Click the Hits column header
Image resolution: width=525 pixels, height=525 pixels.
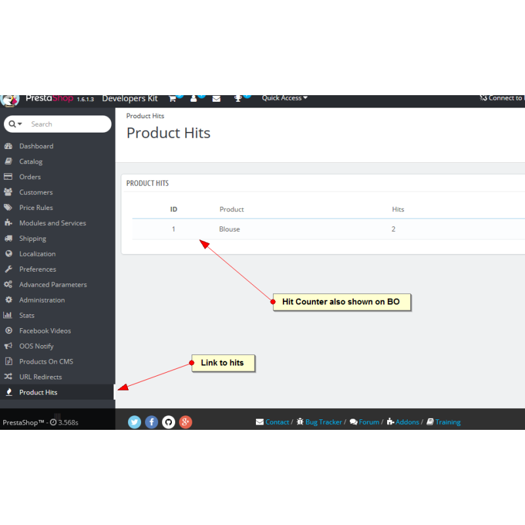click(398, 209)
